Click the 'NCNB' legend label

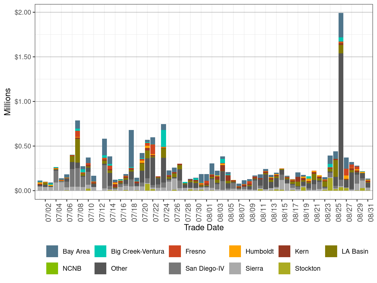pyautogui.click(x=72, y=269)
